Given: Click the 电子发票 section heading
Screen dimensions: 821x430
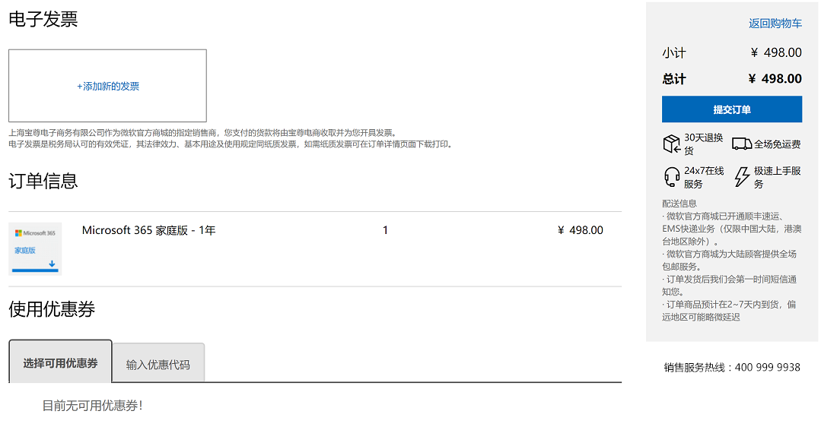Looking at the screenshot, I should point(43,20).
